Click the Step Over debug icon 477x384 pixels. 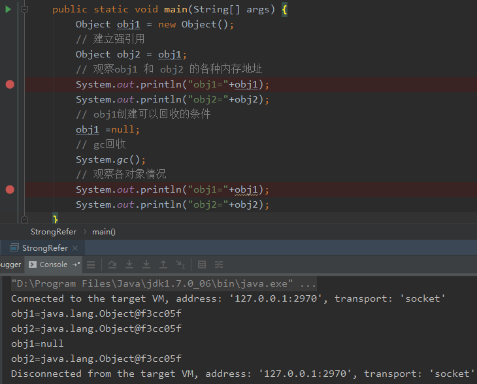pos(112,264)
